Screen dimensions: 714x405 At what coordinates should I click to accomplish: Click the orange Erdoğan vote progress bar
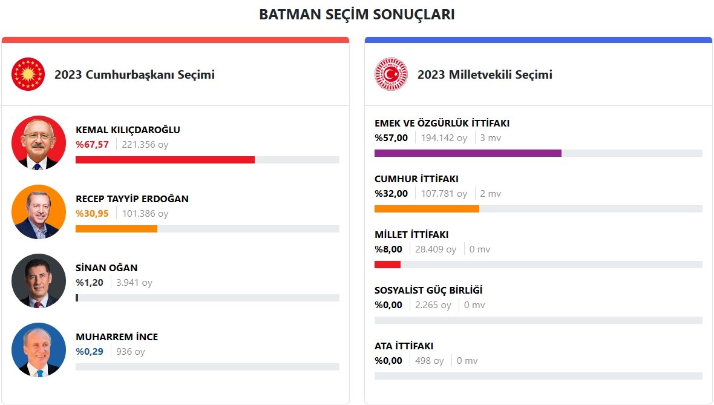(116, 229)
